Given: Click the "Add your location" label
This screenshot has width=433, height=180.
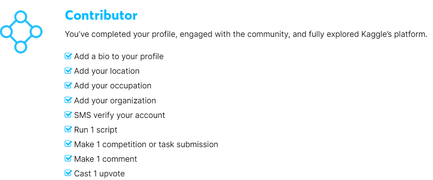Looking at the screenshot, I should 107,71.
